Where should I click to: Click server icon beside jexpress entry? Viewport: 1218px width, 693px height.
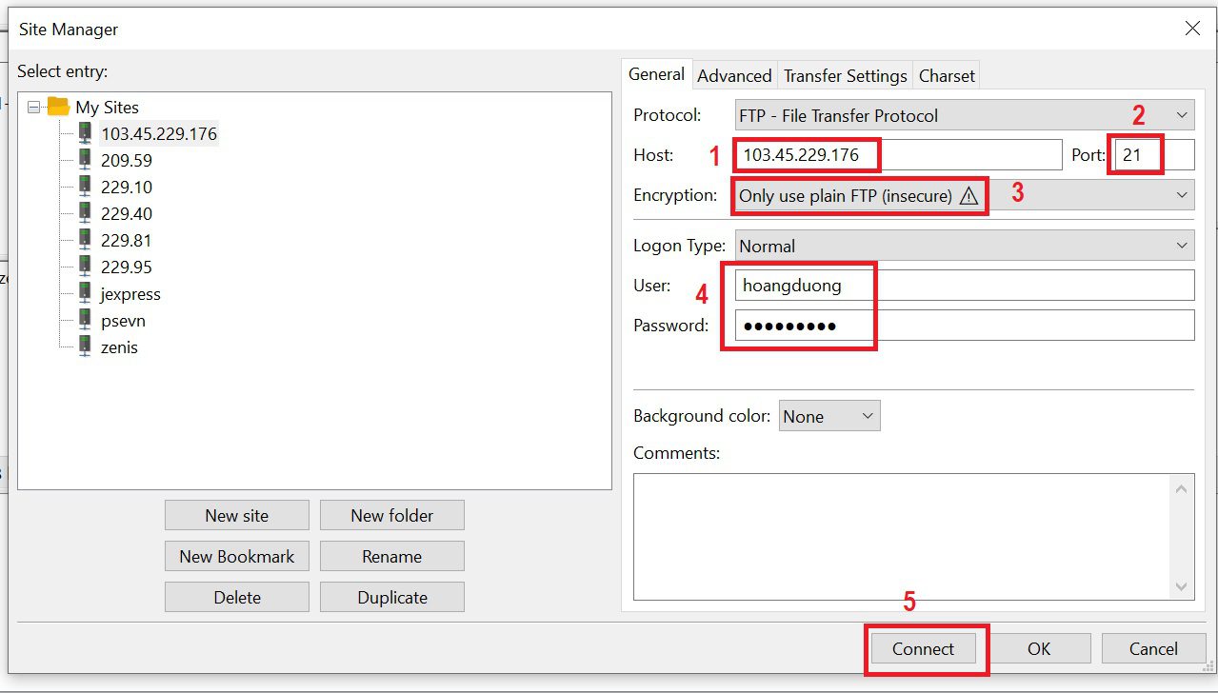(x=86, y=293)
